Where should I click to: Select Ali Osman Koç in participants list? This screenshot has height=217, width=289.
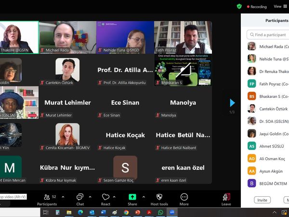click(268, 159)
